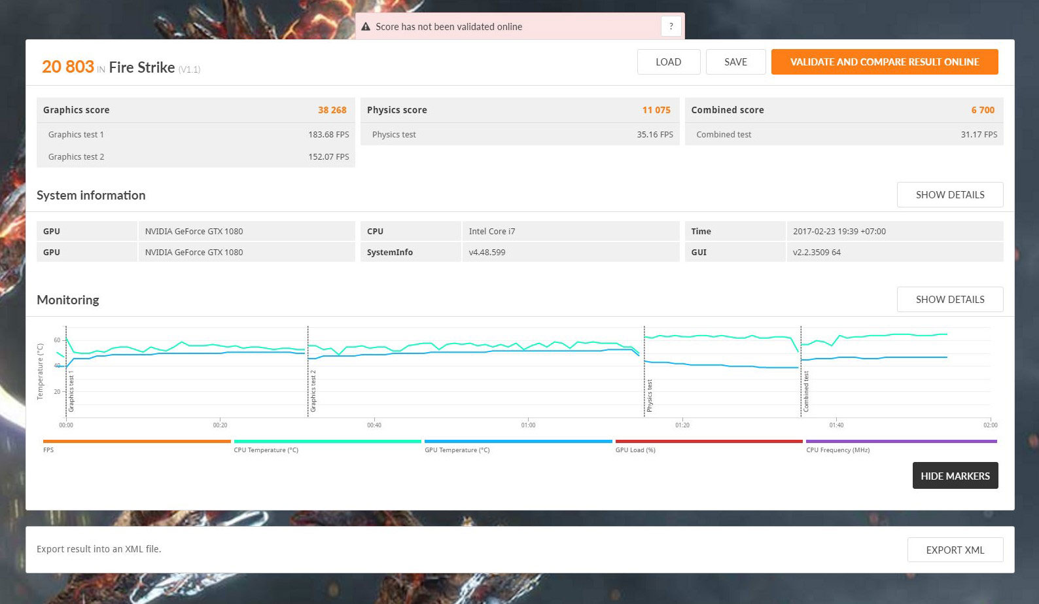Click the question mark help button
This screenshot has height=604, width=1039.
tap(671, 27)
